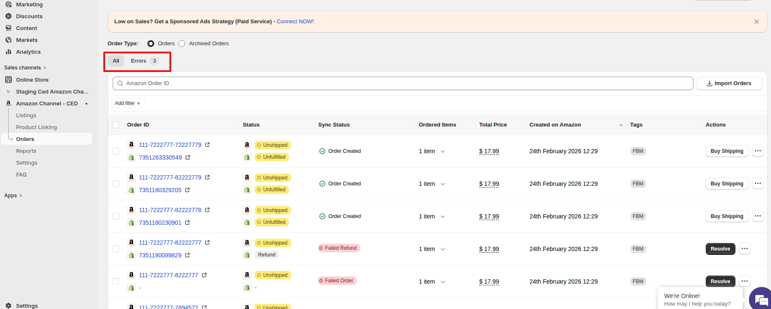Image resolution: width=771 pixels, height=309 pixels.
Task: Buy Shipping for order 111-7222777-82222779
Action: click(x=727, y=184)
